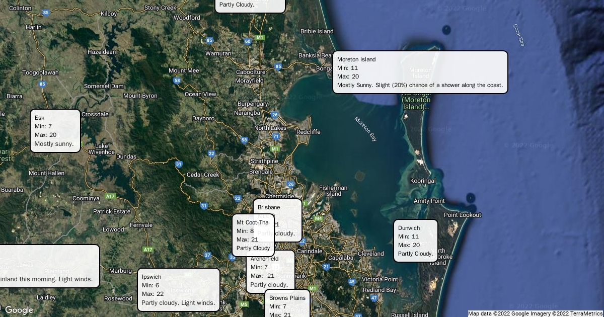The image size is (604, 317).
Task: Select the Moreton Island weather info box
Action: tap(420, 72)
